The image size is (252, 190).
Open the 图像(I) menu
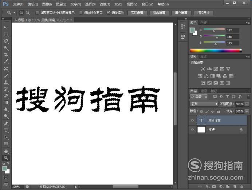click(47, 4)
